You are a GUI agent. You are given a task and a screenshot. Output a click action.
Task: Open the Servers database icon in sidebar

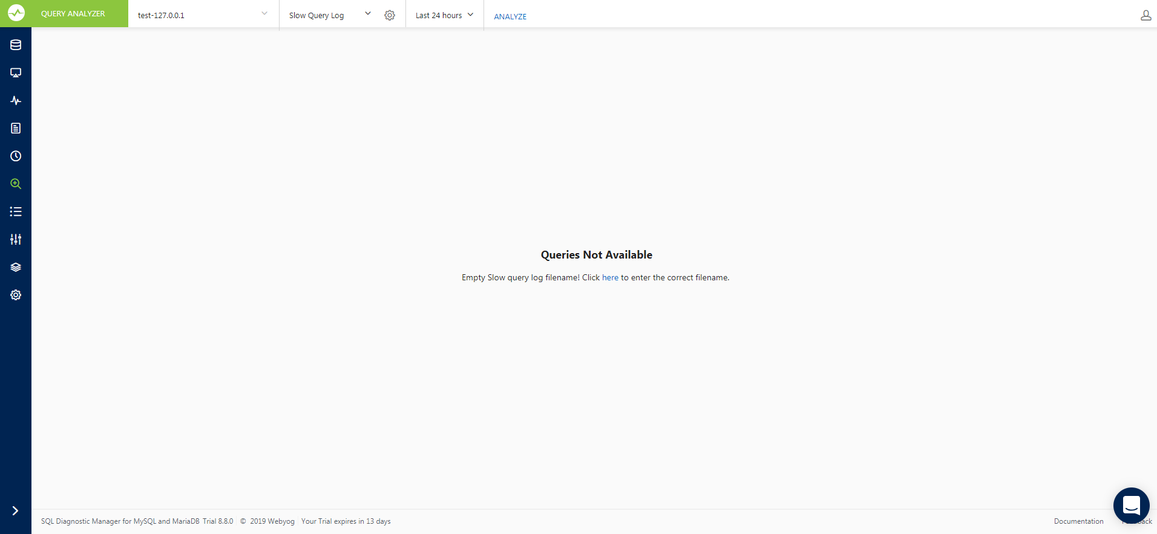16,45
